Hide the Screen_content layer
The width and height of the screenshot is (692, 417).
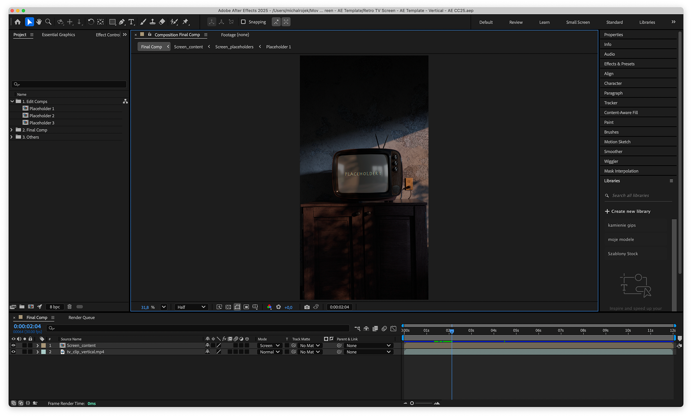[13, 345]
